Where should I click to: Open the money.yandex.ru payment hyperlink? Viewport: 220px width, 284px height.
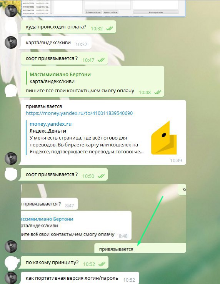pos(79,113)
